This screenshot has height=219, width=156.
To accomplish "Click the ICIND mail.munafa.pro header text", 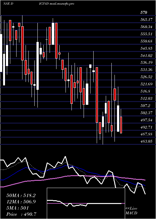I will [x=56, y=4].
